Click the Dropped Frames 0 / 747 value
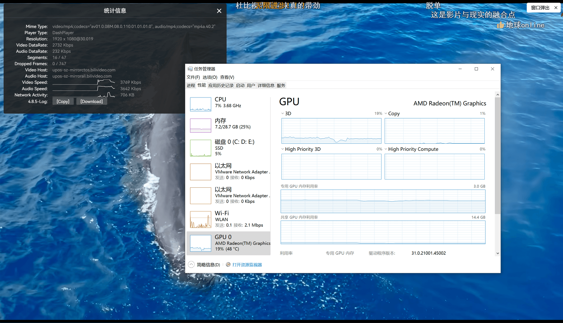Image resolution: width=563 pixels, height=323 pixels. (x=59, y=64)
